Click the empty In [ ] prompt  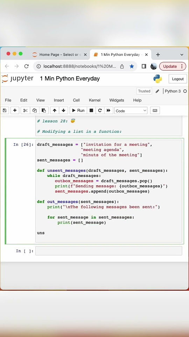24,251
